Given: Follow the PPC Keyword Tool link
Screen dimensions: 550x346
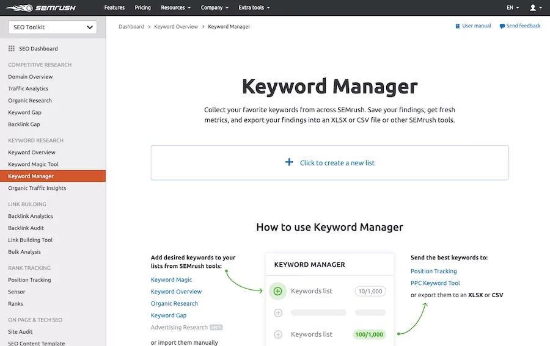Looking at the screenshot, I should click(435, 283).
